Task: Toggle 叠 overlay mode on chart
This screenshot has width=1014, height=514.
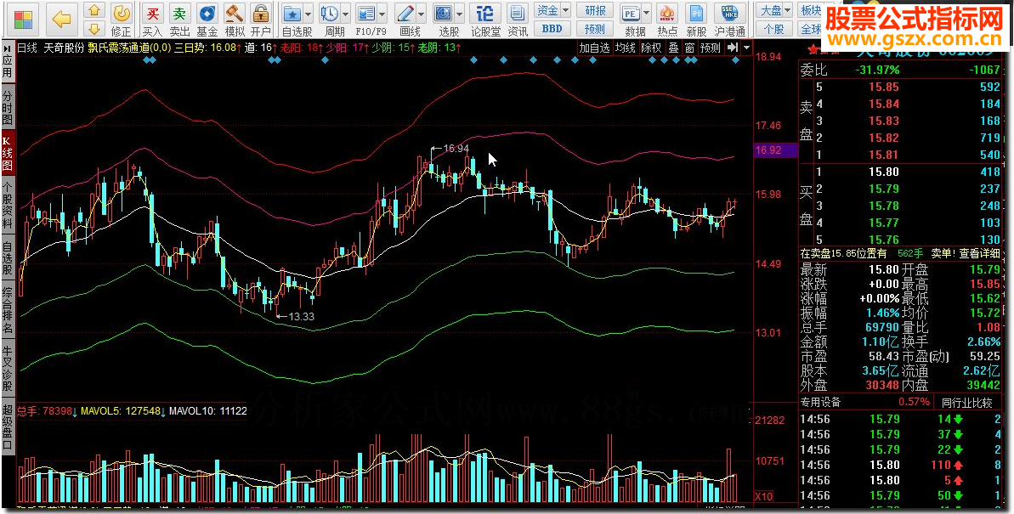Action: [673, 48]
